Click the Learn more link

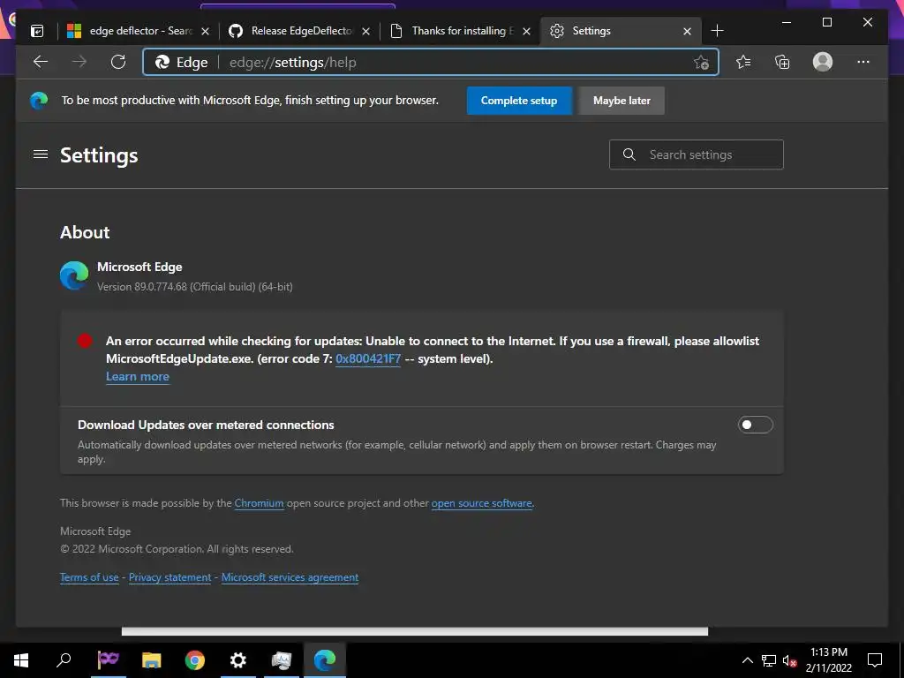pyautogui.click(x=137, y=376)
